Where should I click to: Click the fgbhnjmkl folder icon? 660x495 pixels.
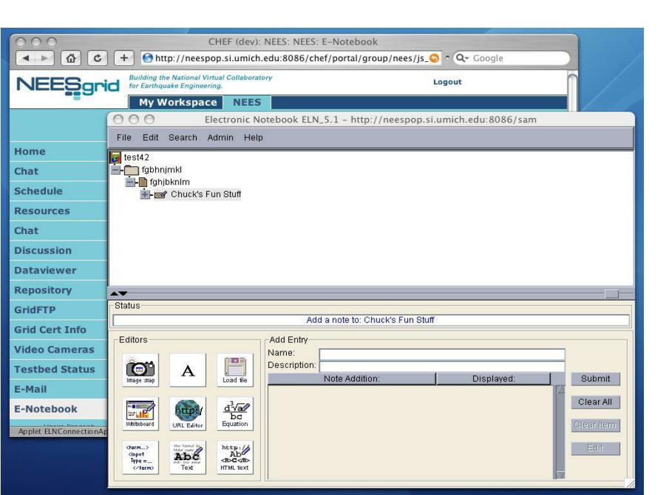pos(131,170)
